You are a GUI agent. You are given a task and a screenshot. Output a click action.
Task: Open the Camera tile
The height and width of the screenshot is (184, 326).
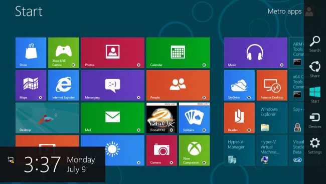[161, 150]
